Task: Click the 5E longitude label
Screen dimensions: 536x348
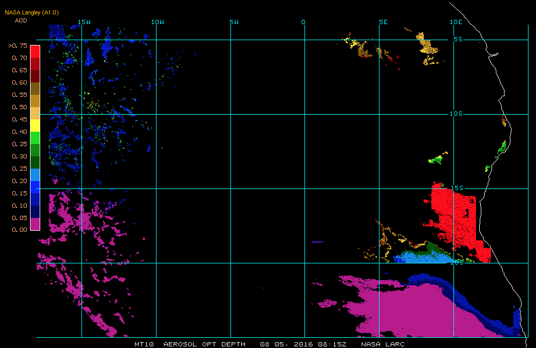Action: 384,22
